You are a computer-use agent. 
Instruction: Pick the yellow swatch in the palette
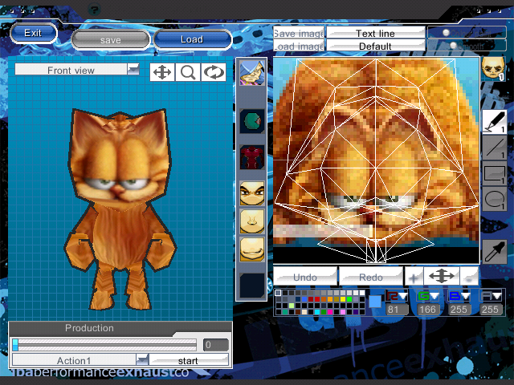point(343,299)
